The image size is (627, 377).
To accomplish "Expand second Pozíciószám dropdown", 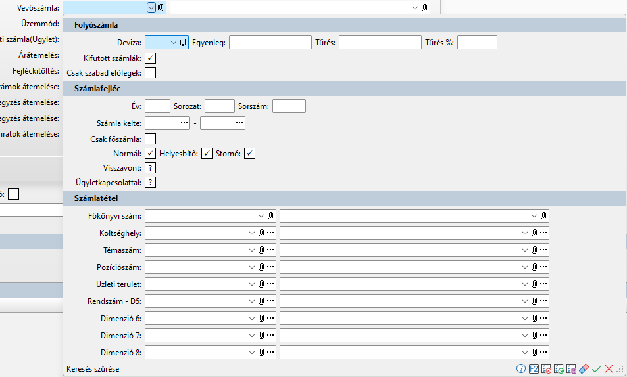I will pos(525,267).
